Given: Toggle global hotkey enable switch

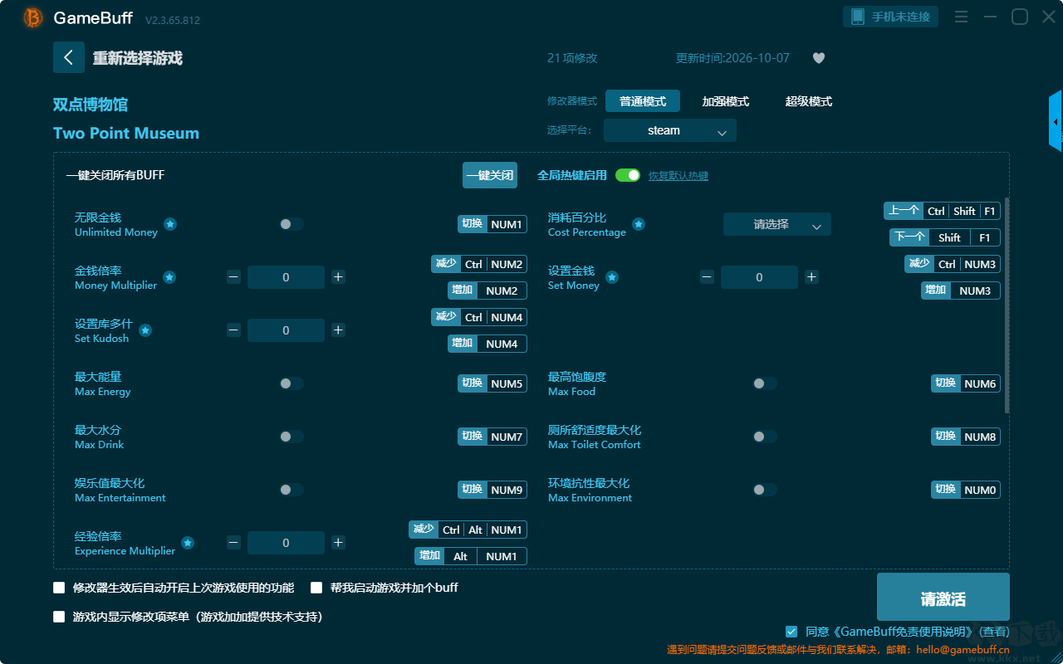Looking at the screenshot, I should pyautogui.click(x=628, y=175).
